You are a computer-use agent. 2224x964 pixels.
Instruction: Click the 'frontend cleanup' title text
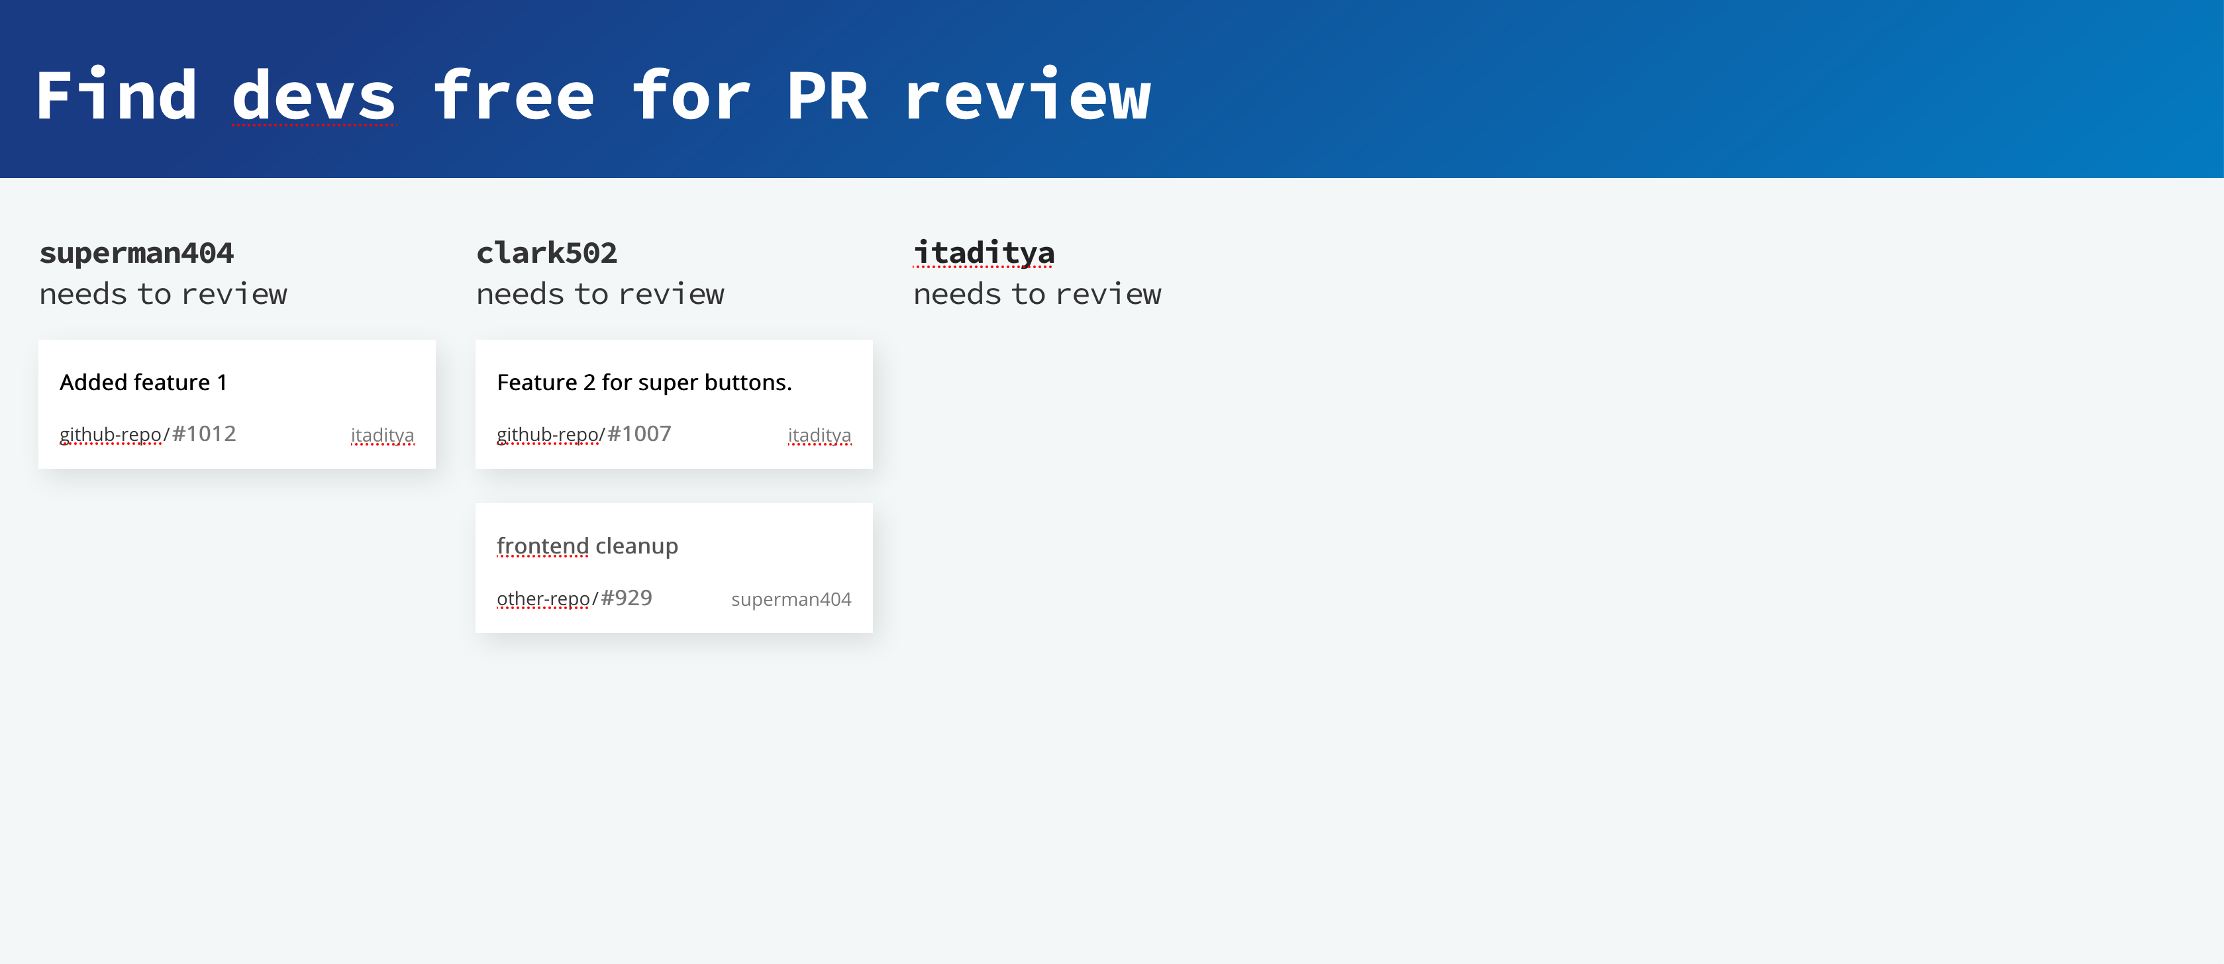coord(587,546)
